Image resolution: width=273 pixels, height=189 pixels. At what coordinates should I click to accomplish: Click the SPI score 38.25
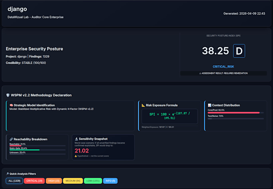pos(215,51)
